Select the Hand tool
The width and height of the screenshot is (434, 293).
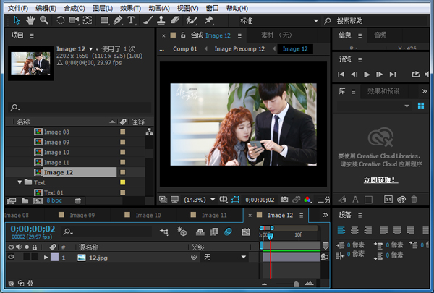[x=30, y=20]
